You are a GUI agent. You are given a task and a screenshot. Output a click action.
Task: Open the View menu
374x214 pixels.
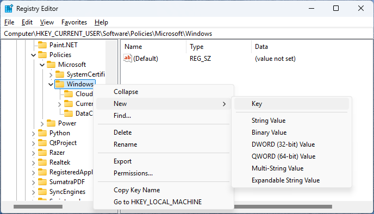(47, 22)
